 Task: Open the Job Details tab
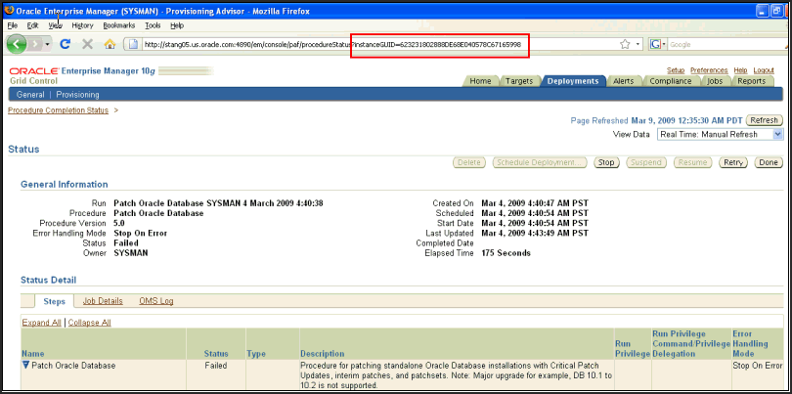(x=103, y=301)
